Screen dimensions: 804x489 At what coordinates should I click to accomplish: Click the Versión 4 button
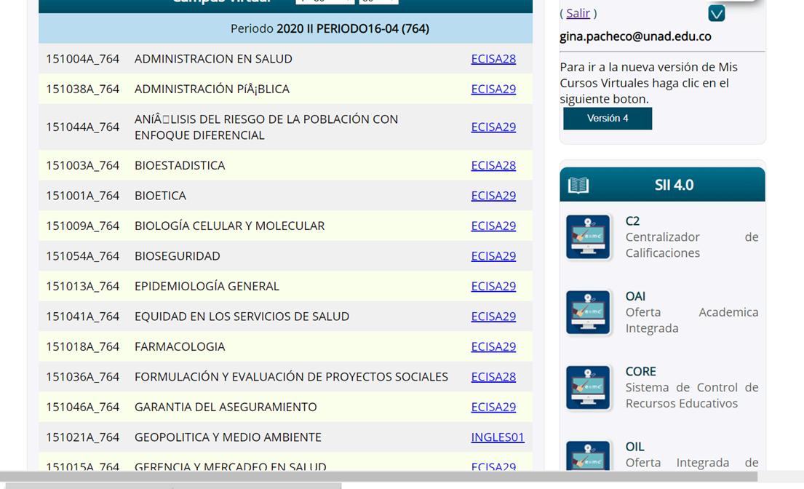(x=608, y=119)
